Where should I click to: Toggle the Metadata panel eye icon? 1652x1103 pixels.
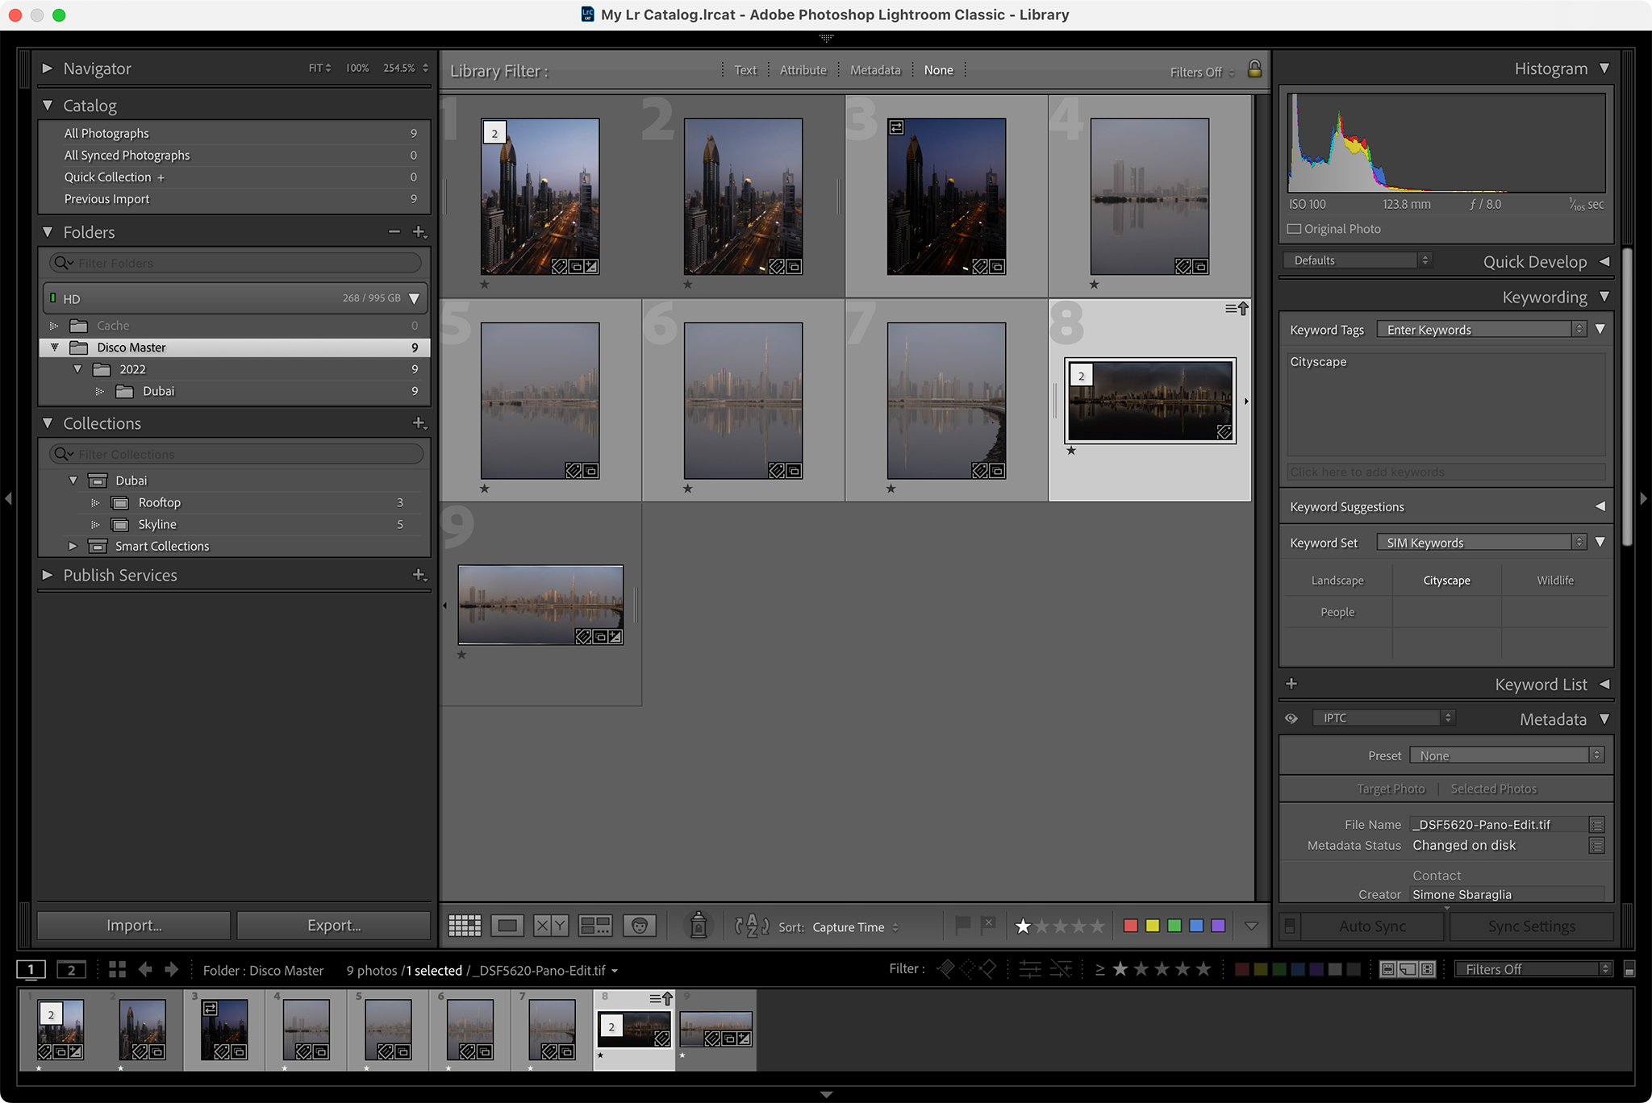[x=1291, y=718]
